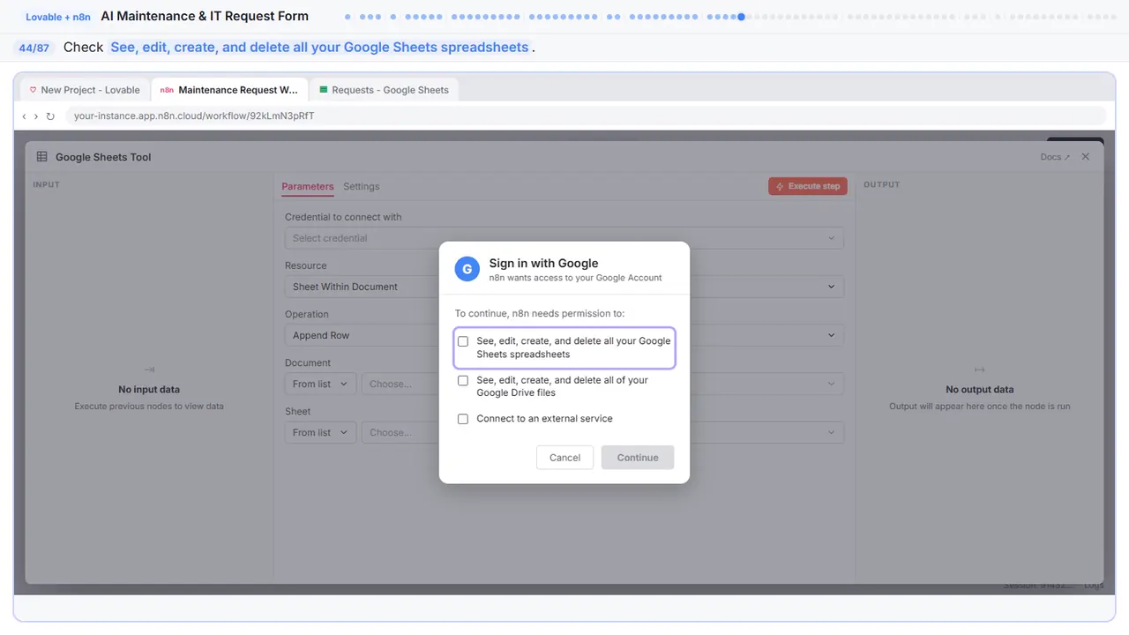Click the Continue button in Google dialog
This screenshot has height=635, width=1129.
(x=638, y=458)
